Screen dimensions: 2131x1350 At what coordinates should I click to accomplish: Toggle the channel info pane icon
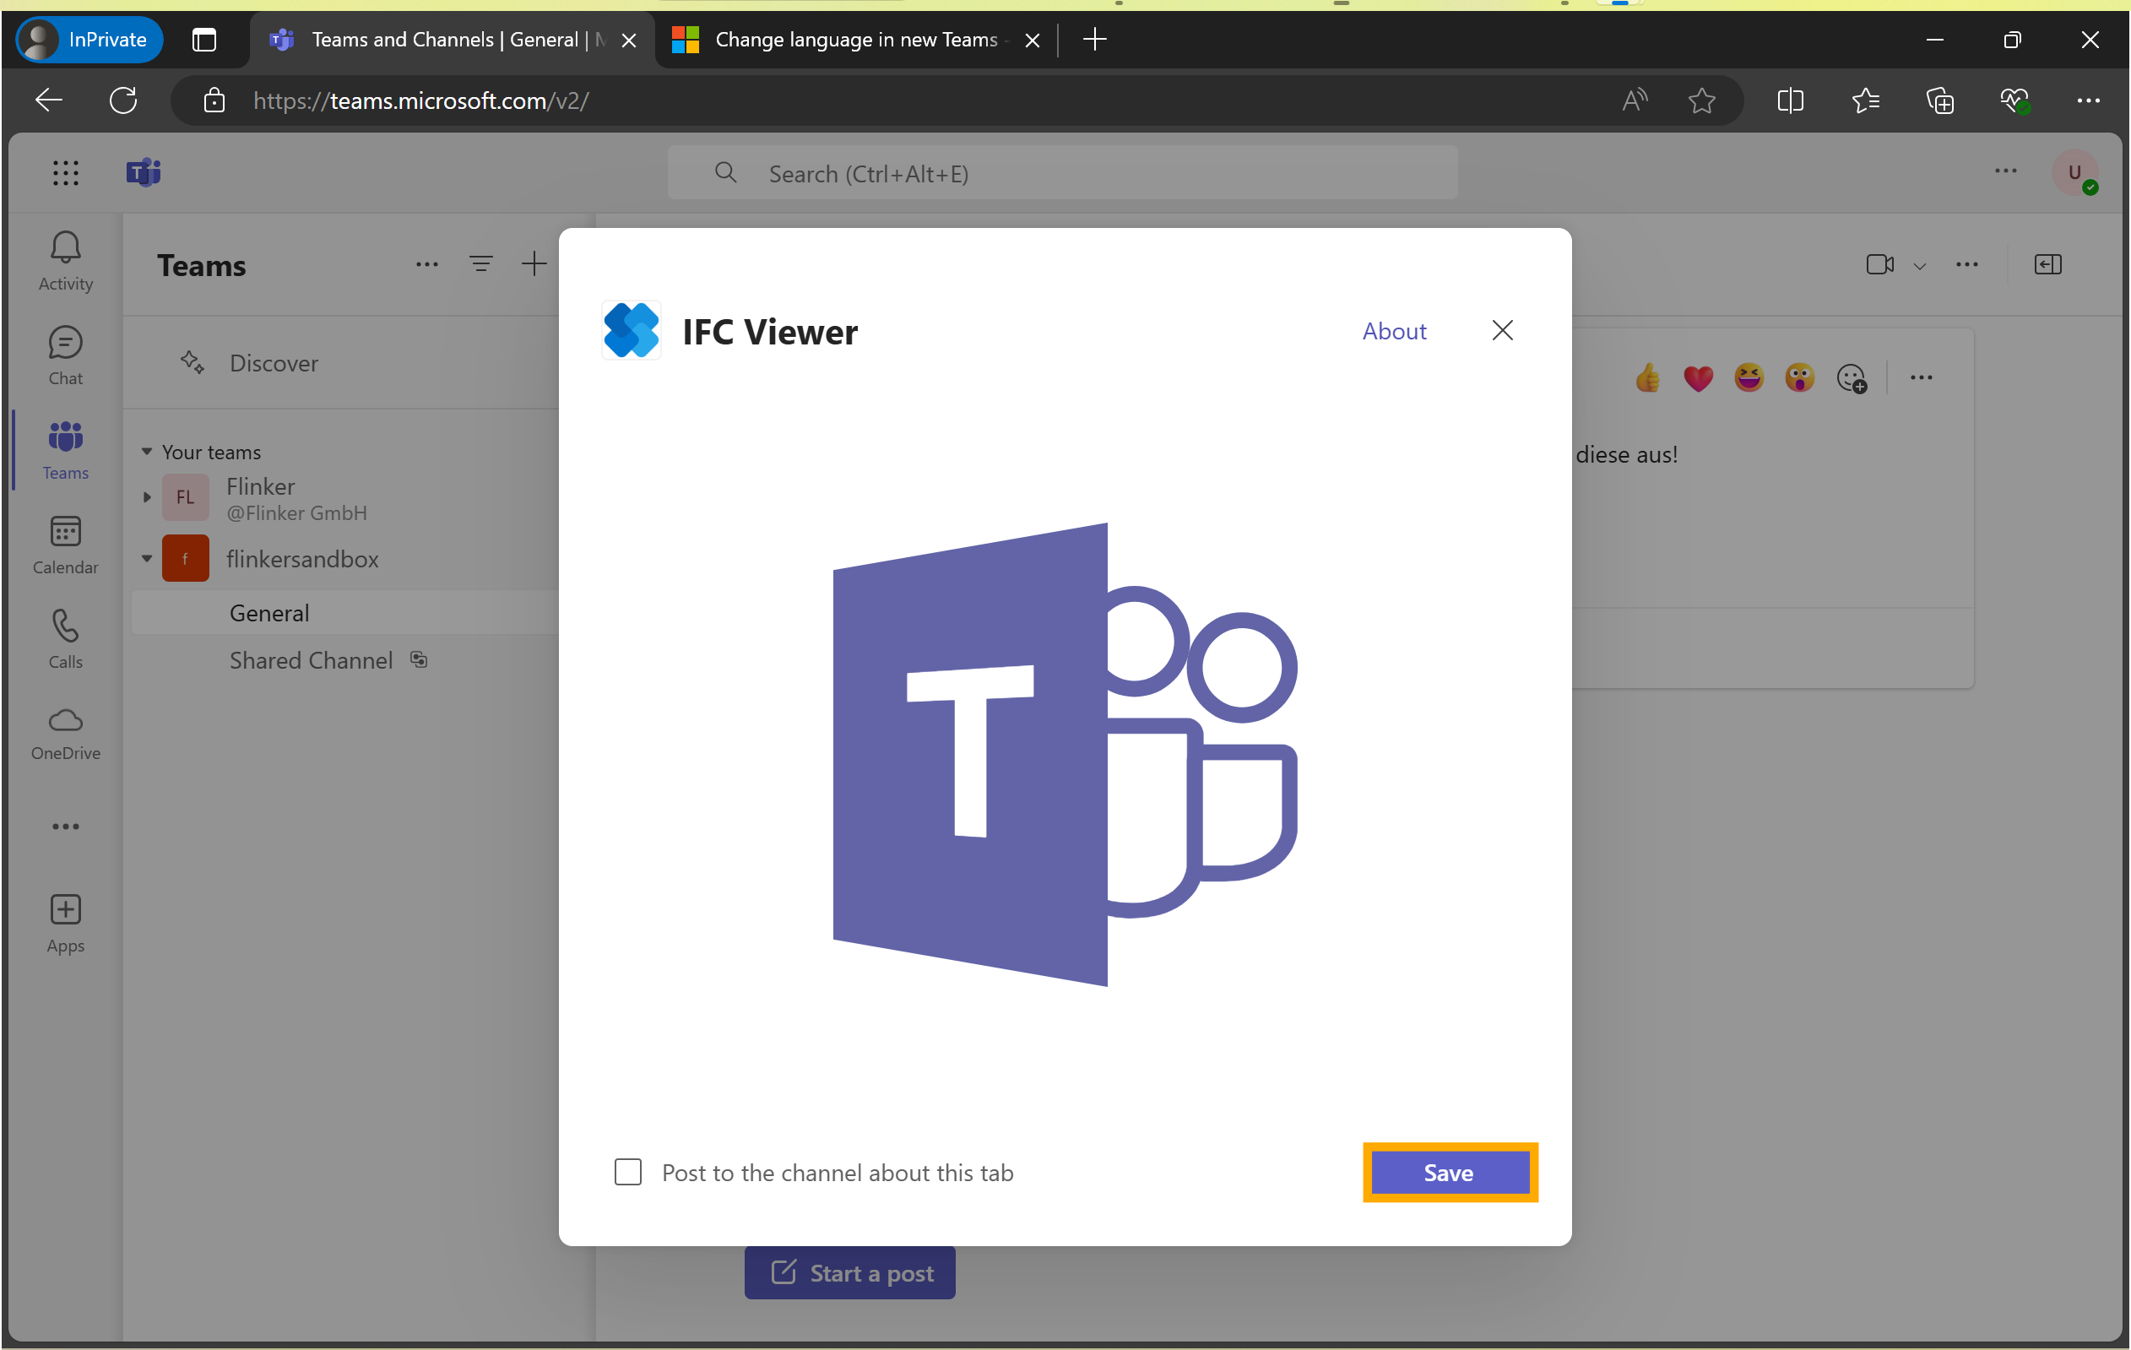click(x=2047, y=264)
